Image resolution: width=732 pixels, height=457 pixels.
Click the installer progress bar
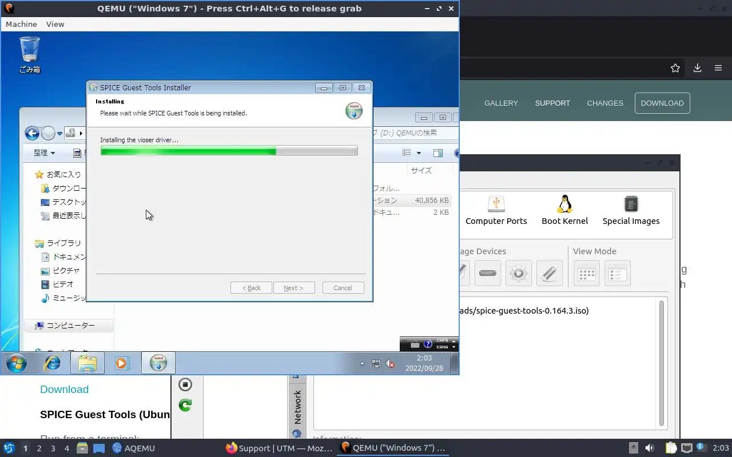[x=229, y=151]
